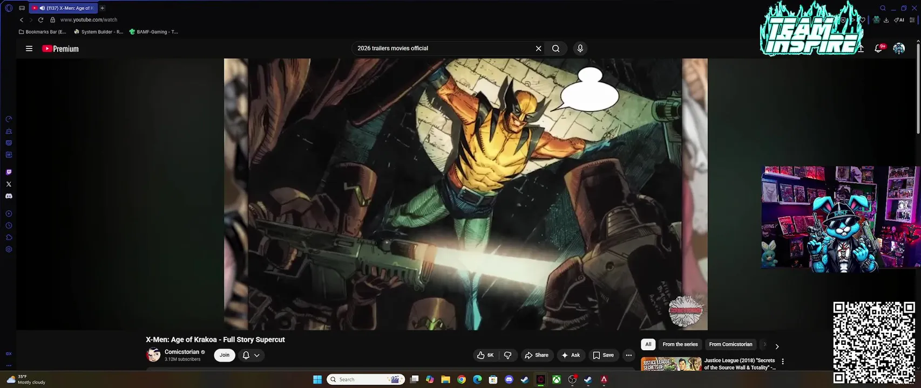Open a new browser tab

(x=102, y=8)
